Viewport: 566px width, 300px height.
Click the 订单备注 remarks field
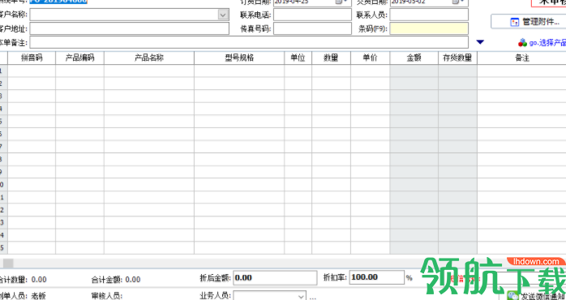coord(249,42)
